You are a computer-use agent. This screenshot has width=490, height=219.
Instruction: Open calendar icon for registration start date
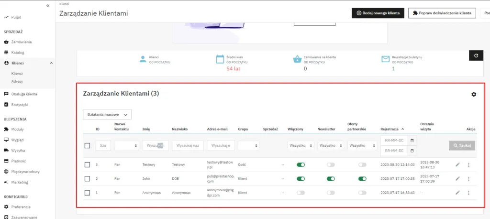point(412,140)
